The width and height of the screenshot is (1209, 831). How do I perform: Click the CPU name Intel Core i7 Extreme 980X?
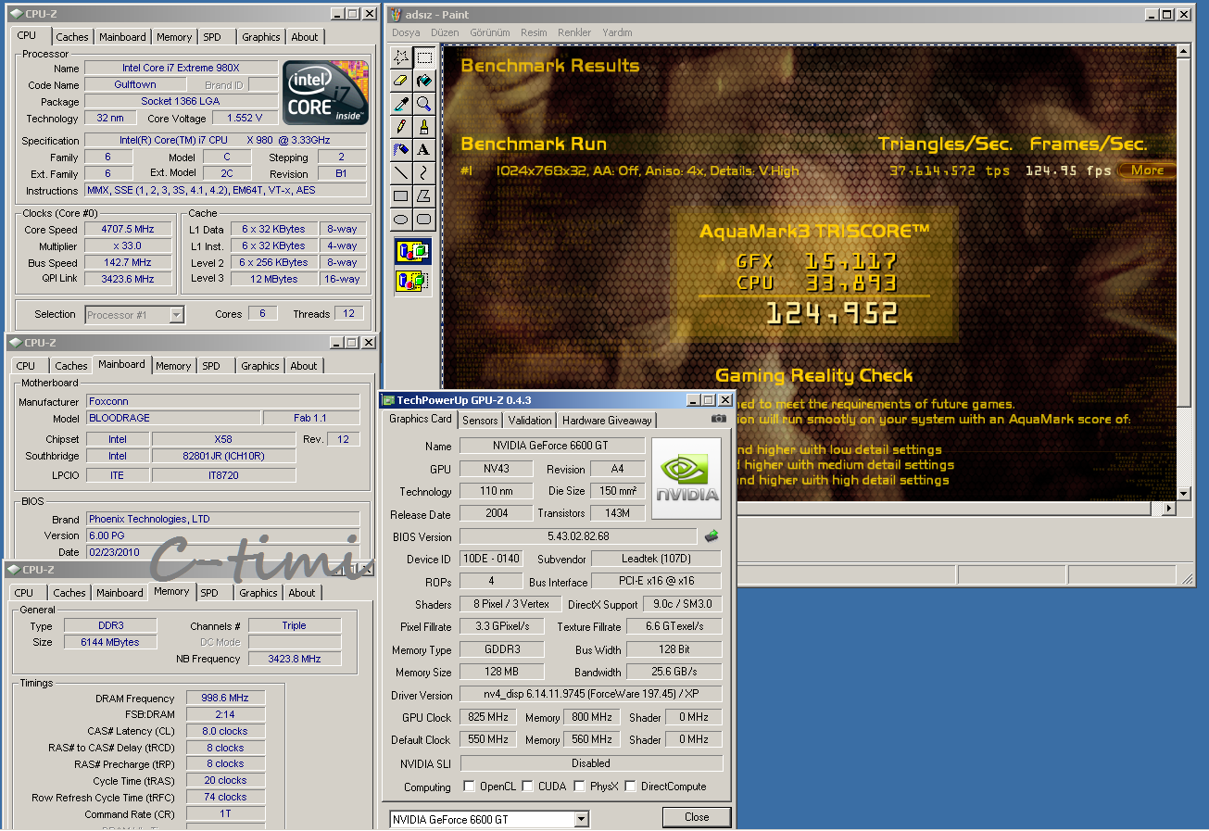pyautogui.click(x=181, y=68)
